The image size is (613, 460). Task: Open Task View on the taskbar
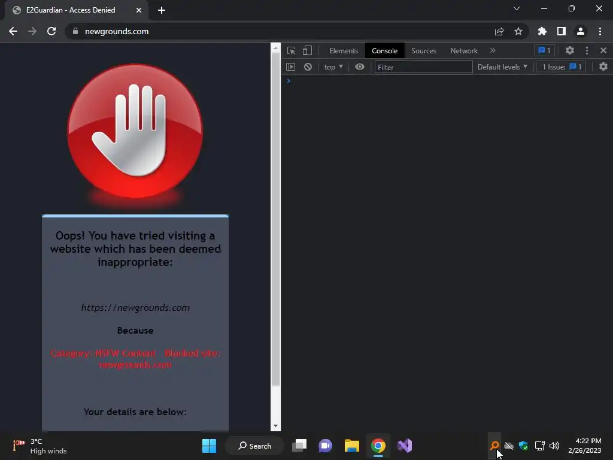[299, 446]
